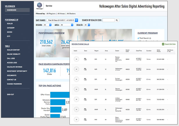
Task: Open Change Password page
Action: click(x=15, y=84)
